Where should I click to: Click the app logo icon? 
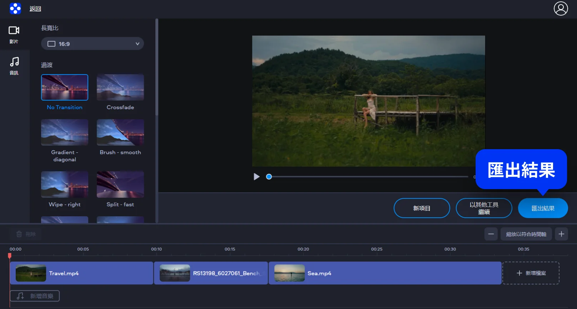coord(15,9)
